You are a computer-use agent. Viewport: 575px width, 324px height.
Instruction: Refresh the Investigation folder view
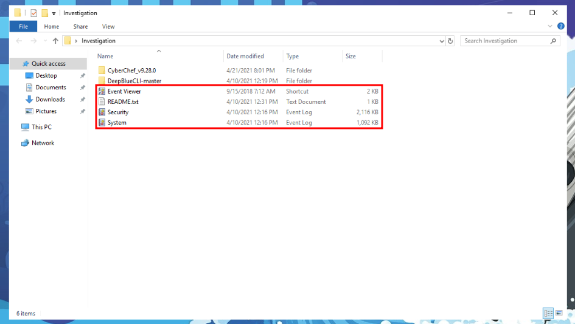(450, 41)
